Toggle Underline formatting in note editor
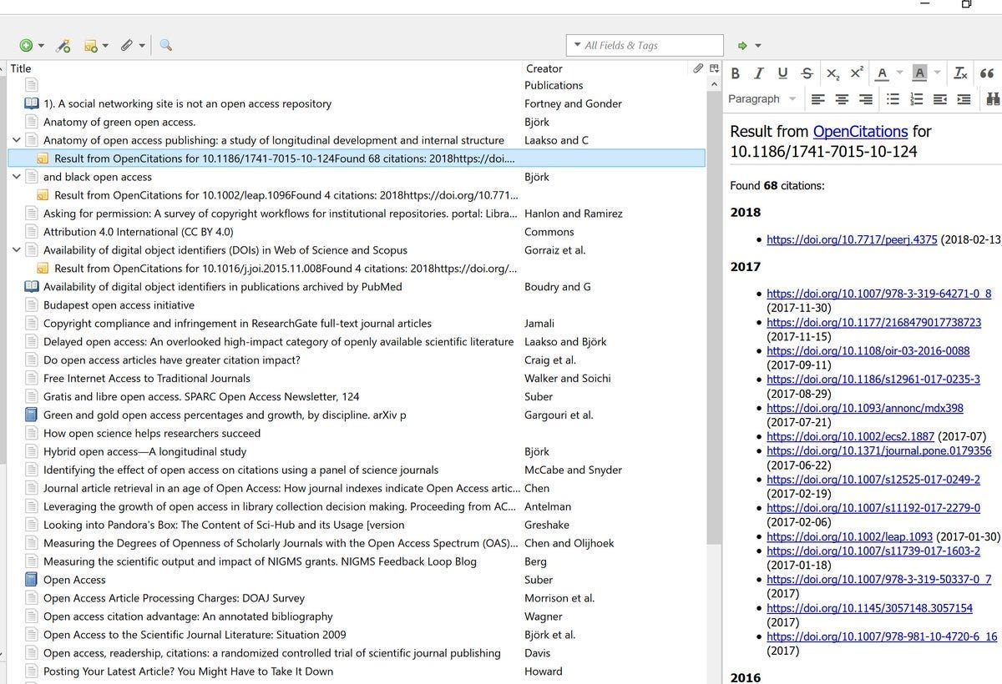1002x684 pixels. tap(782, 73)
